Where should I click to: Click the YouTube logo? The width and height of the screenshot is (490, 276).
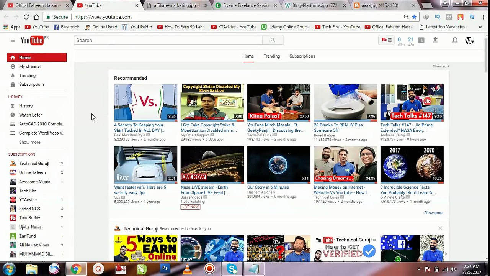tap(32, 40)
